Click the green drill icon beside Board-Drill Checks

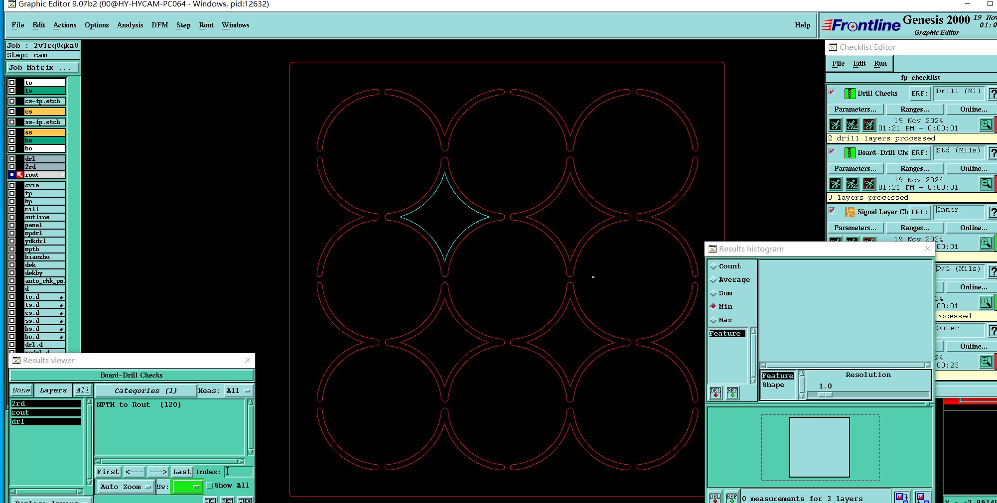coord(850,152)
